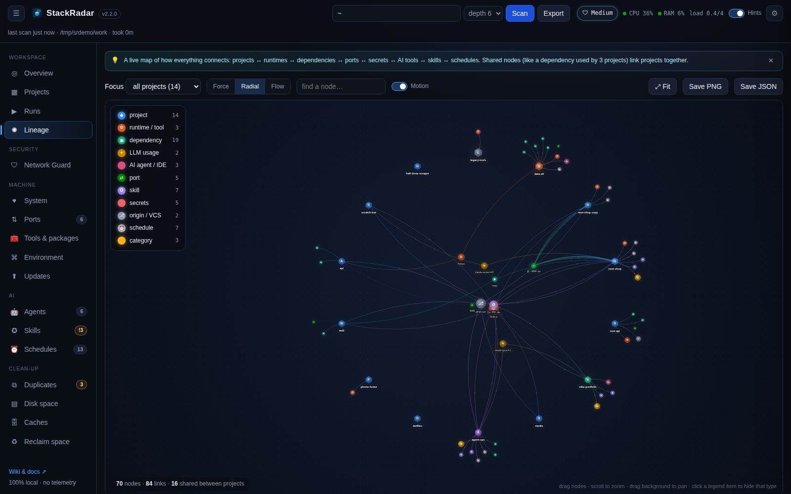Image resolution: width=791 pixels, height=494 pixels.
Task: Click the Overview sidebar icon
Action: (14, 74)
